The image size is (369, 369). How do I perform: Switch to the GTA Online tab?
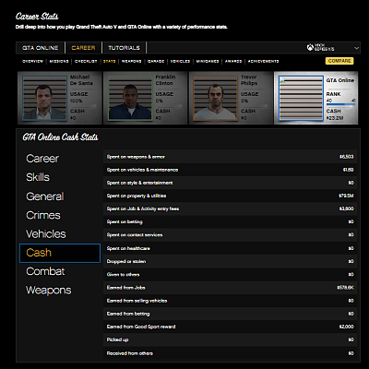tap(41, 48)
